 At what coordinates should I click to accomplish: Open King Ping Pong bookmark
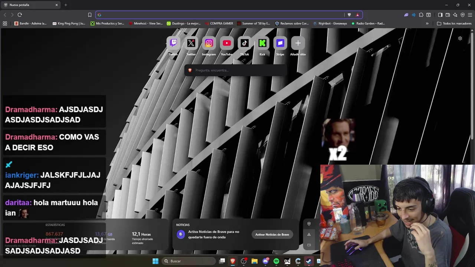pyautogui.click(x=69, y=23)
